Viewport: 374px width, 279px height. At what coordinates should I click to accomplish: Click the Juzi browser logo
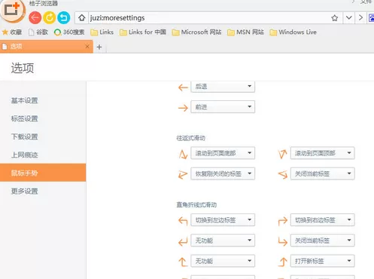pyautogui.click(x=12, y=11)
